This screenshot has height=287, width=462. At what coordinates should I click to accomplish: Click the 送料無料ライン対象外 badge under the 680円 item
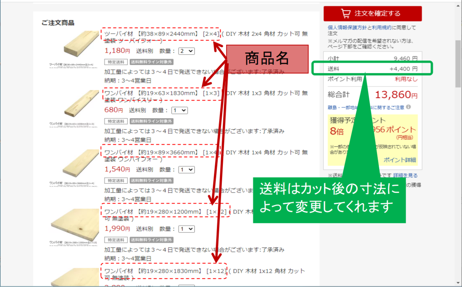point(151,121)
